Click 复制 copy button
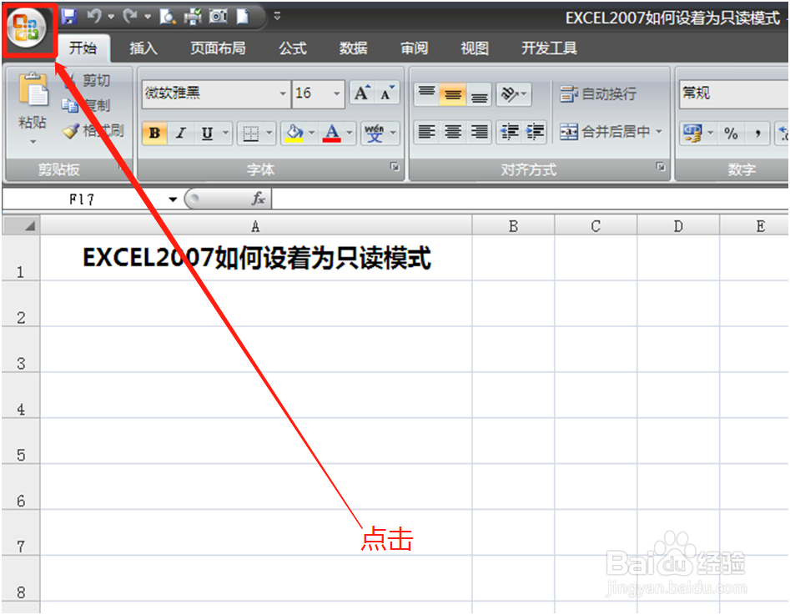This screenshot has width=790, height=615. coord(87,105)
